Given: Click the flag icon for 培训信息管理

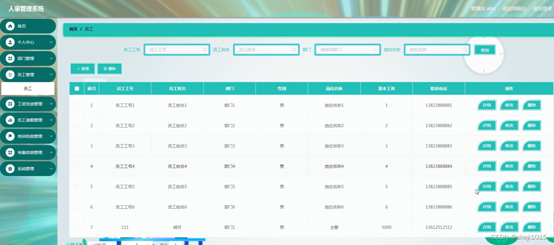Looking at the screenshot, I should click(10, 136).
